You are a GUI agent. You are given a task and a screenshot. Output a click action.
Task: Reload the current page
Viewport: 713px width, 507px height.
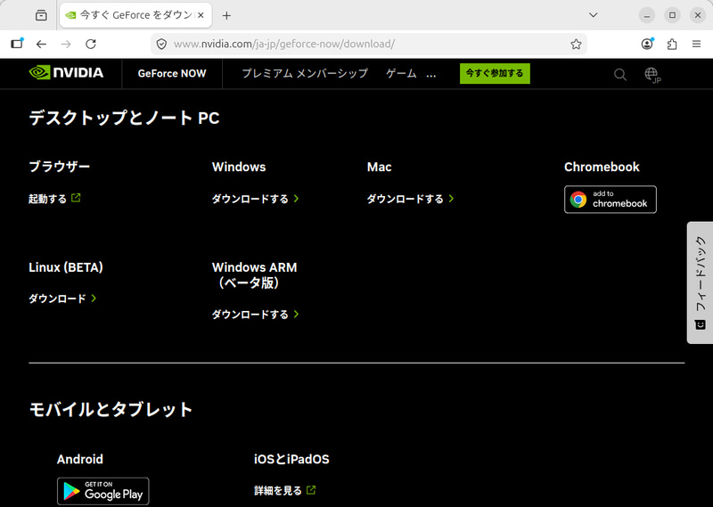tap(91, 45)
